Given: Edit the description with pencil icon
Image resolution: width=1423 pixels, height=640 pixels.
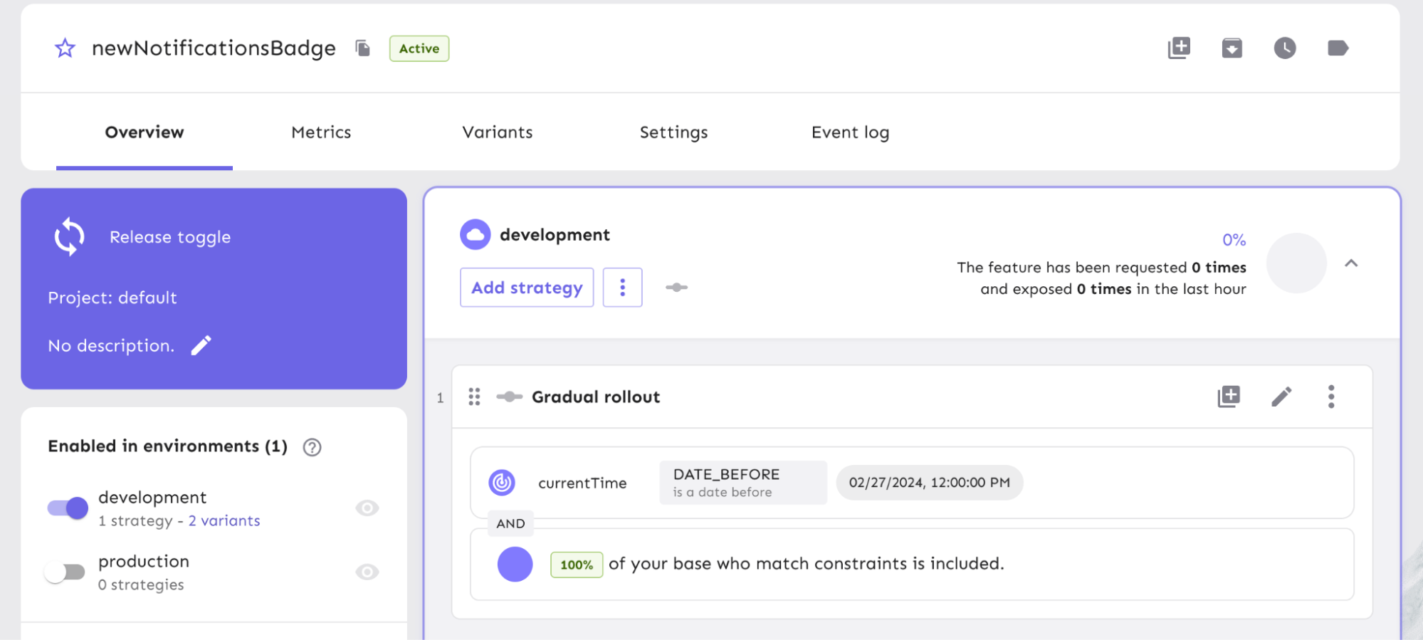Looking at the screenshot, I should [201, 345].
